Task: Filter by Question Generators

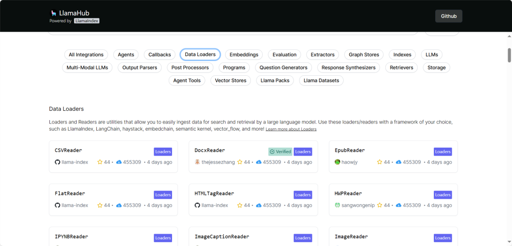Action: click(x=283, y=68)
